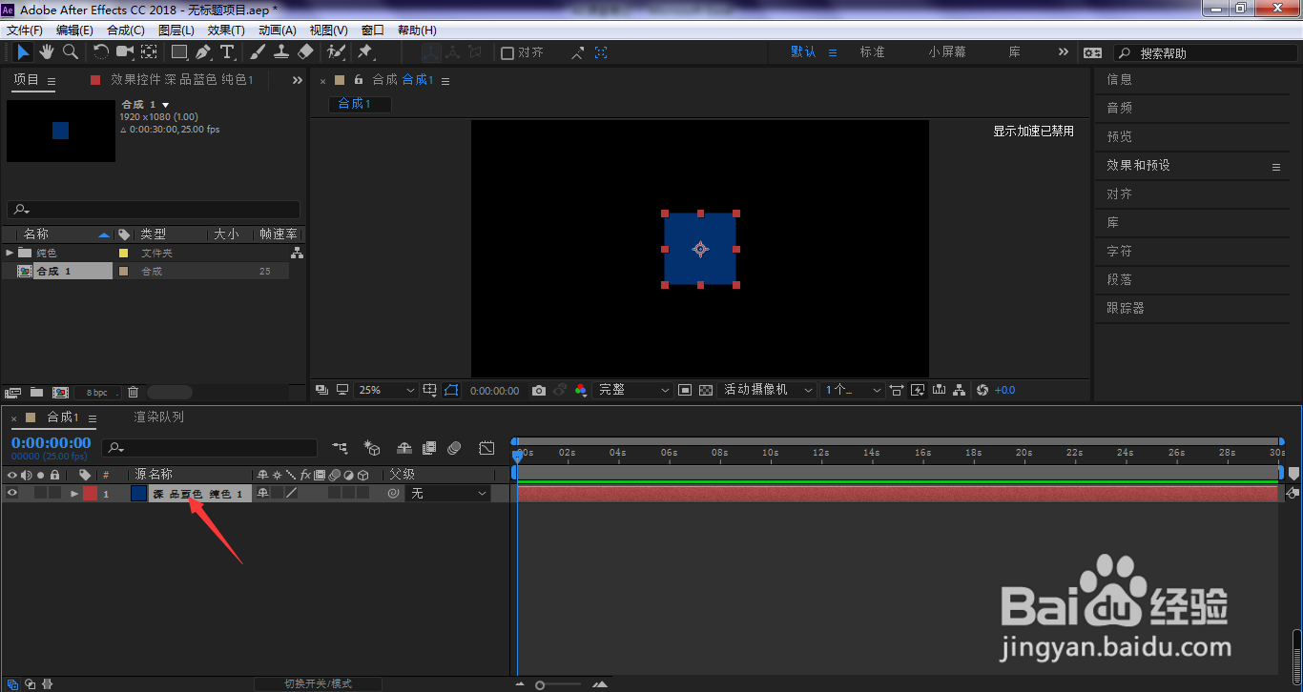
Task: Open the 活动摄像机 view dropdown
Action: pyautogui.click(x=767, y=390)
